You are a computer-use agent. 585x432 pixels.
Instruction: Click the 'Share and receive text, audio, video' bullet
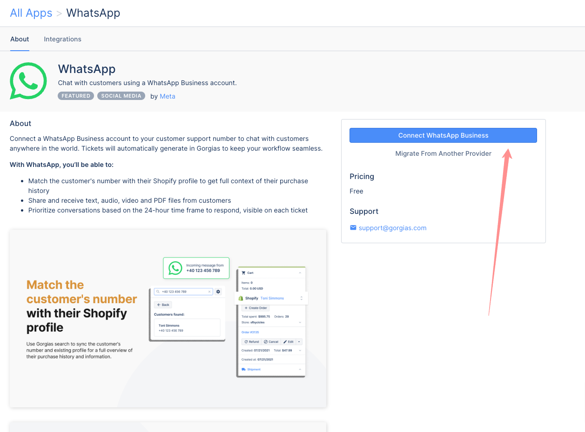(x=130, y=200)
